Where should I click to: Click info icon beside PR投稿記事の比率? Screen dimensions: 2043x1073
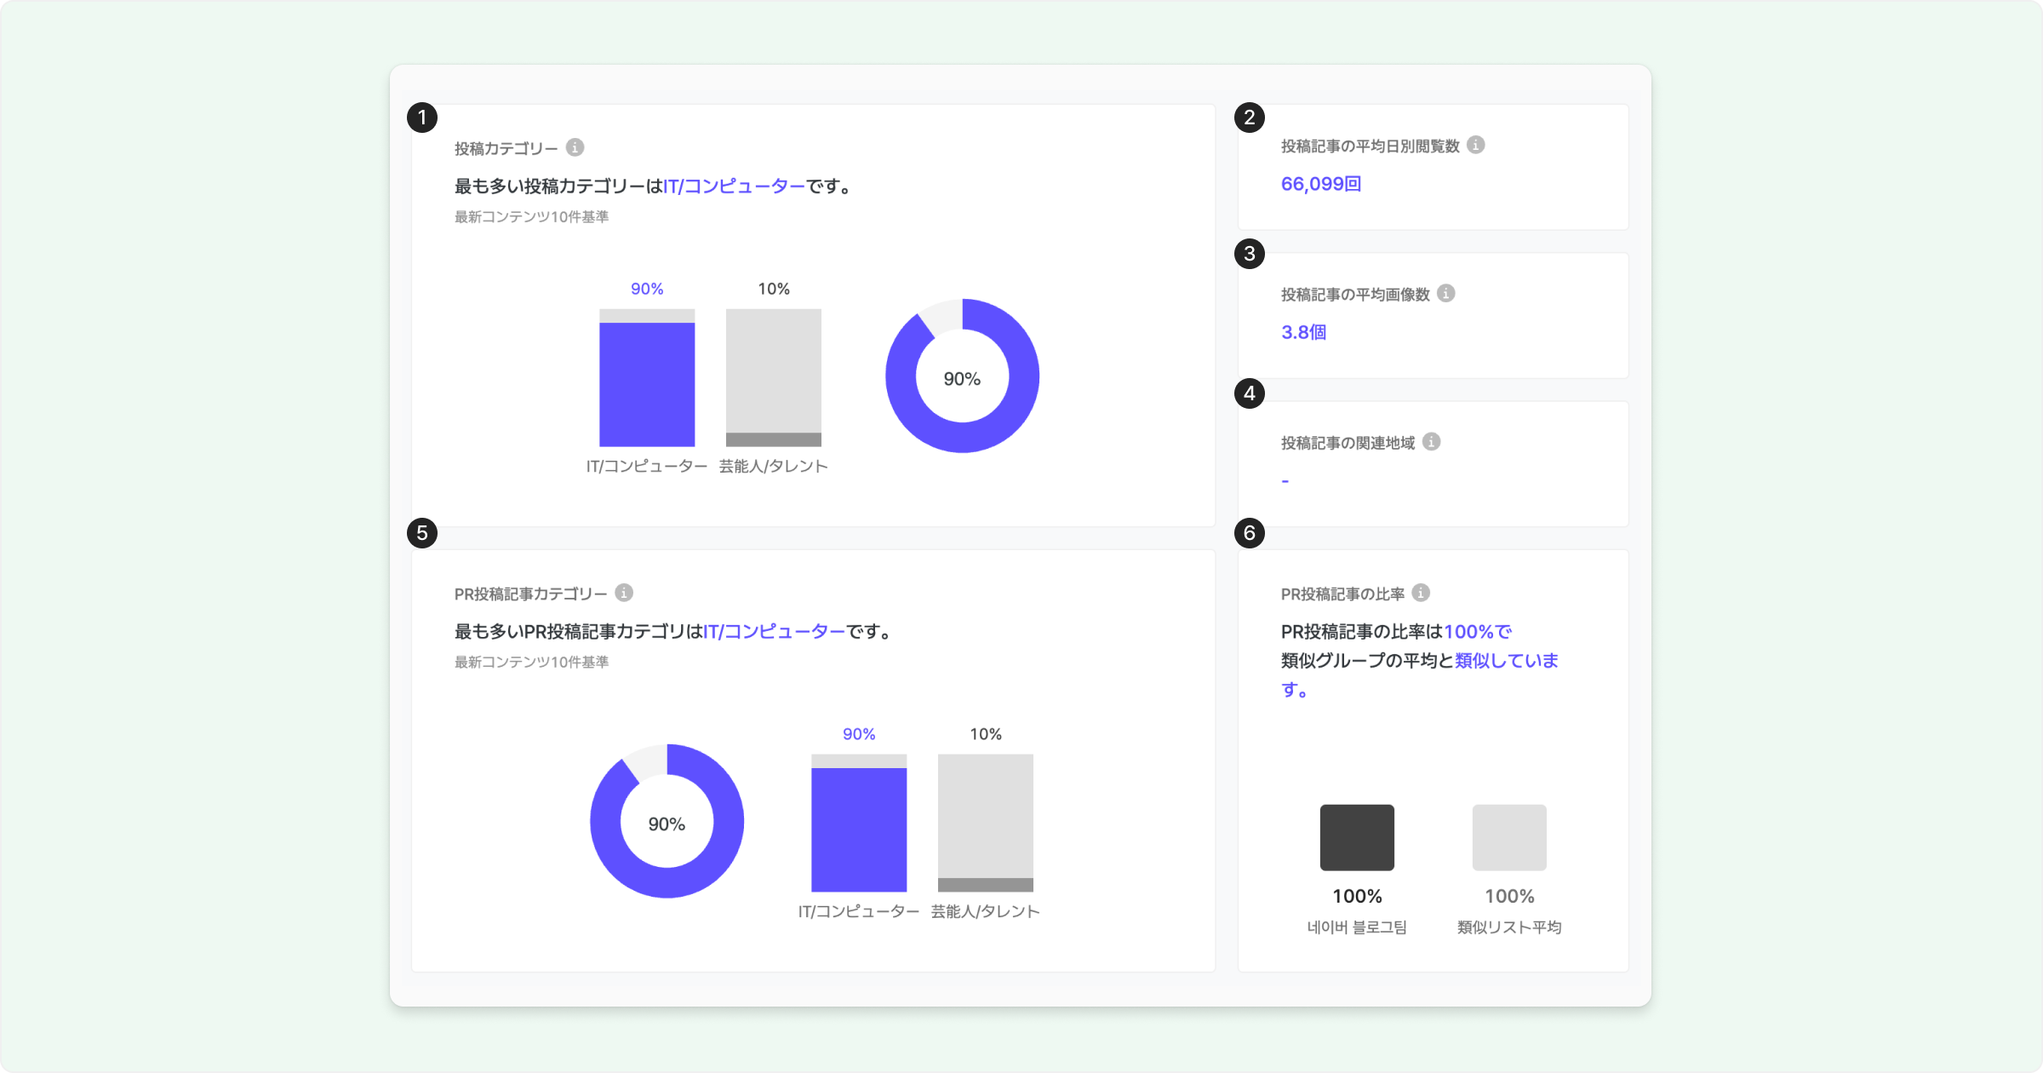pyautogui.click(x=1421, y=593)
